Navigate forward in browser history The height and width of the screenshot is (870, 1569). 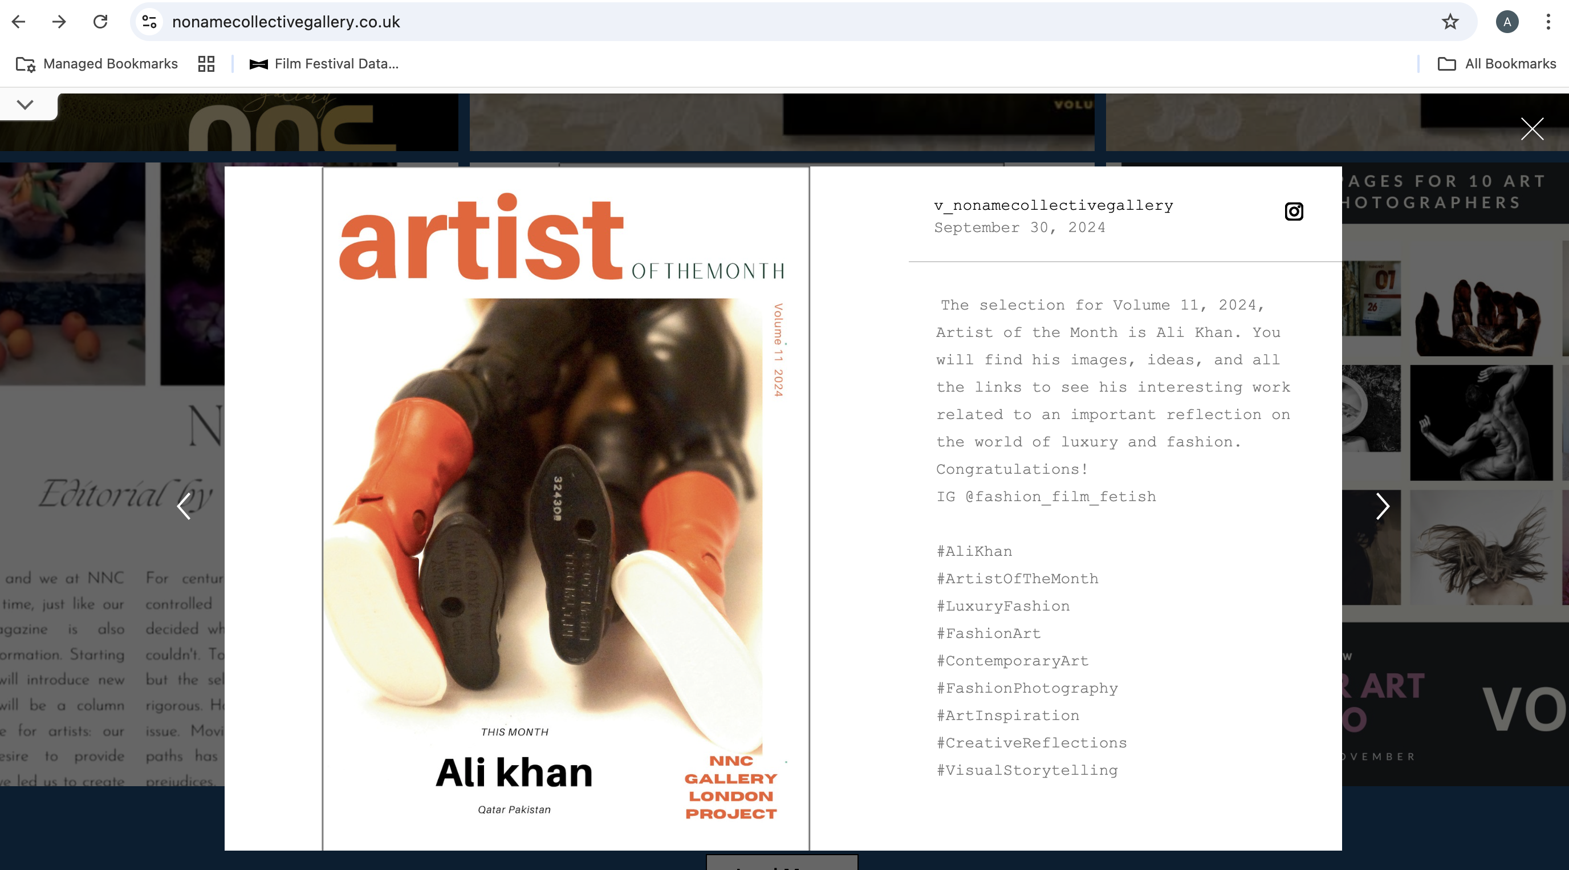tap(59, 22)
